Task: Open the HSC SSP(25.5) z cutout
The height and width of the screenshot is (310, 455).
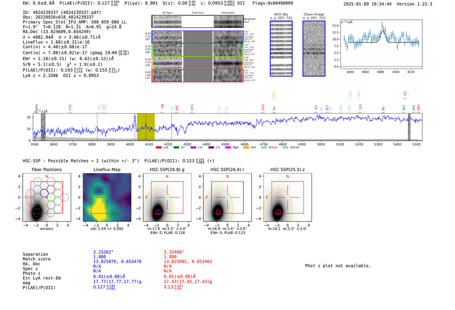Action: 288,197
